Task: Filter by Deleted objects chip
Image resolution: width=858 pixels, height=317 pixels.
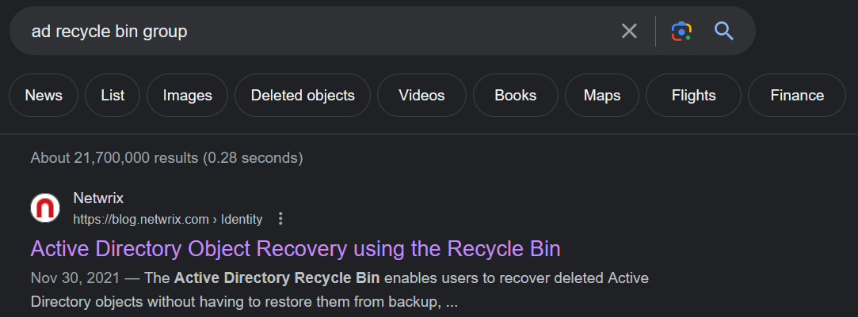Action: [303, 96]
